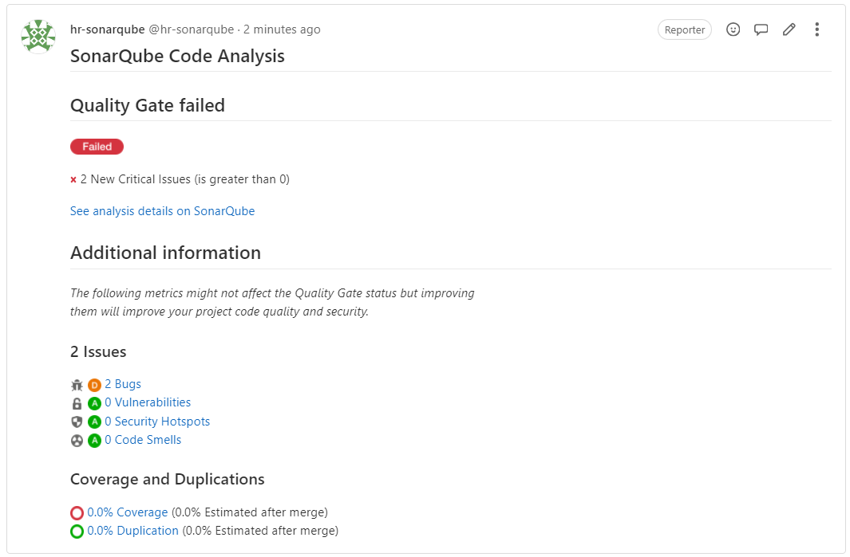Click the hr-sonarqube user avatar
Image resolution: width=850 pixels, height=557 pixels.
click(x=38, y=37)
